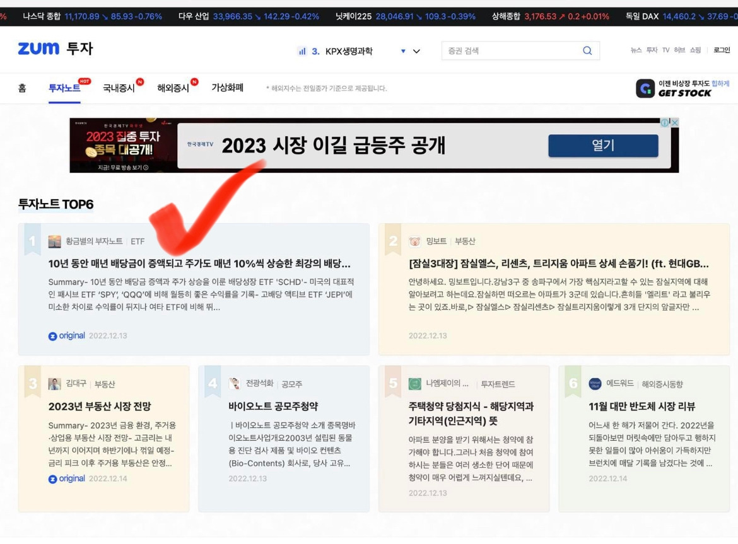
Task: Open article [잠실3대장] 잠실엘스, 리센츠
Action: [559, 263]
